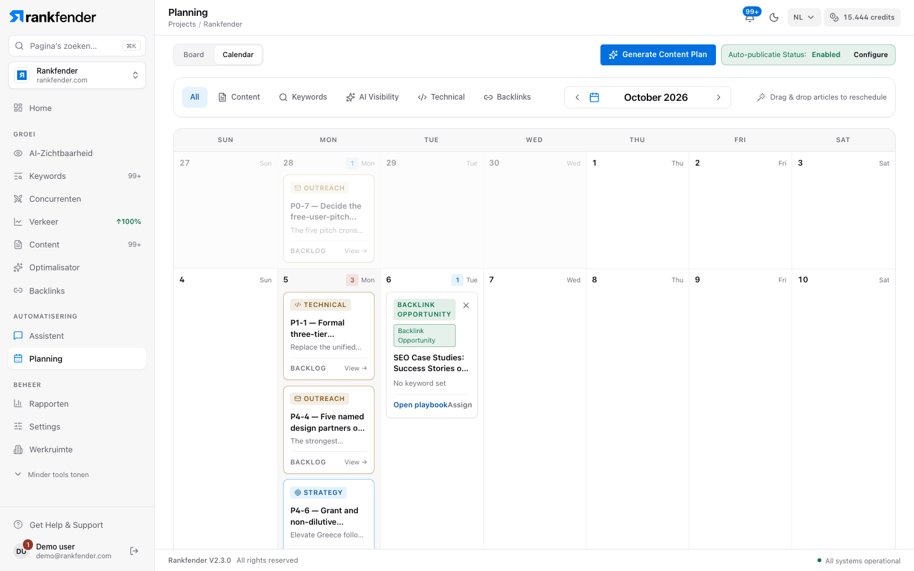Focus the Pagina's zoeken search field
Screen dimensions: 914x571
77,46
